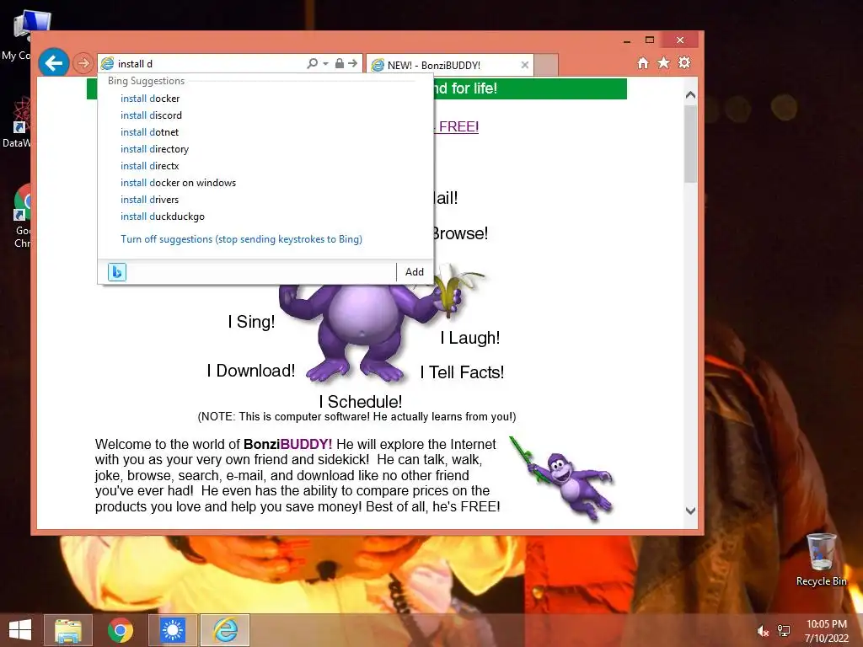
Task: Open the taskbar clock showing 10:05 PM
Action: pos(826,631)
